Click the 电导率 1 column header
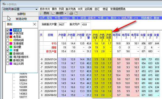Viewport: 162px width, 99px height. coord(117,36)
